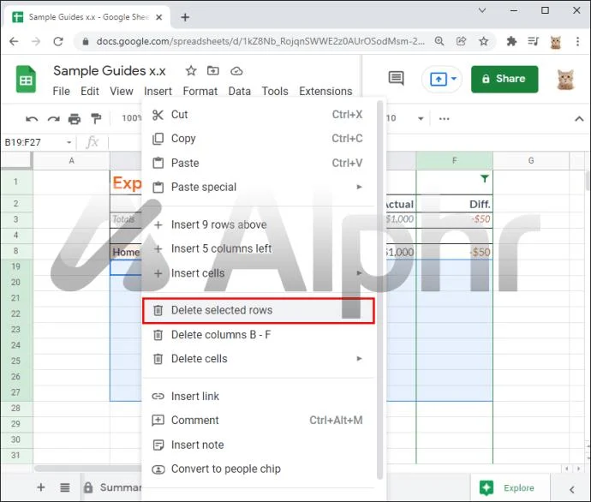The width and height of the screenshot is (591, 502).
Task: Select the row 19 header
Action: [16, 266]
